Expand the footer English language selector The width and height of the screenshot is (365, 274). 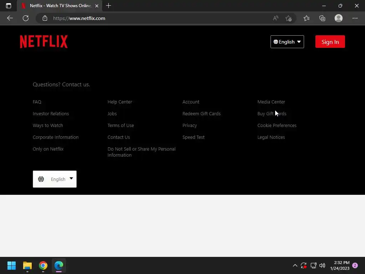[x=55, y=179]
